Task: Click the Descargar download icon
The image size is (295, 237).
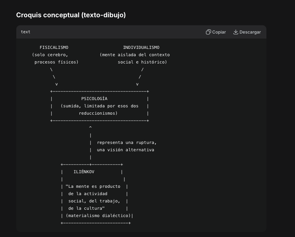Action: (235, 32)
